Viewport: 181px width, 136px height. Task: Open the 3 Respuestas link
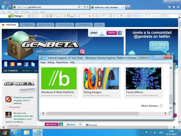coord(14,107)
